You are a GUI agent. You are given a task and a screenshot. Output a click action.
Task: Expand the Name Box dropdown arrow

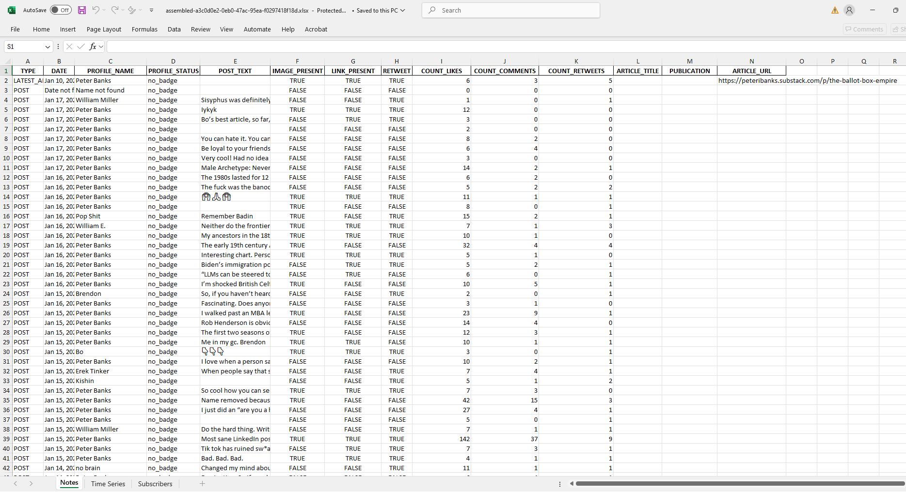coord(48,46)
